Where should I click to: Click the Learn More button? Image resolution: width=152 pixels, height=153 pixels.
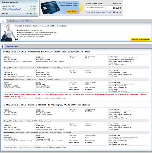[72, 11]
